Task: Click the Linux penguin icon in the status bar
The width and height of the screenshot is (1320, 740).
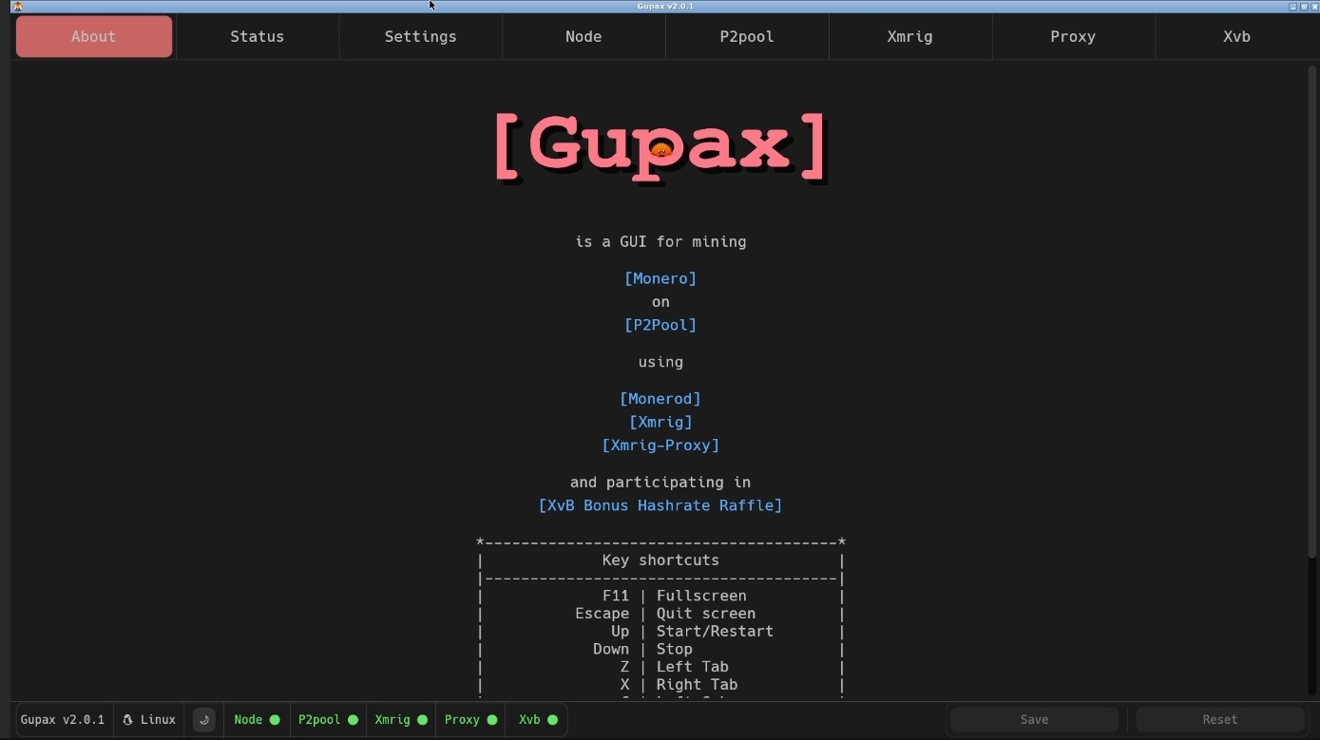Action: pos(127,720)
